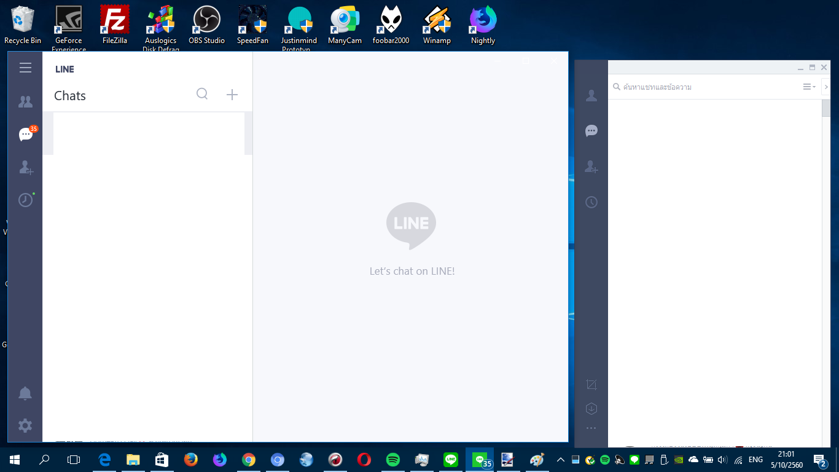The width and height of the screenshot is (839, 472).
Task: Open the Keep download icon in the right LINE window
Action: (x=591, y=409)
